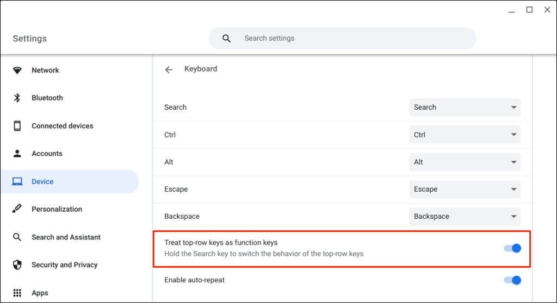The image size is (557, 303).
Task: Click the Network wifi icon in sidebar
Action: pos(17,70)
